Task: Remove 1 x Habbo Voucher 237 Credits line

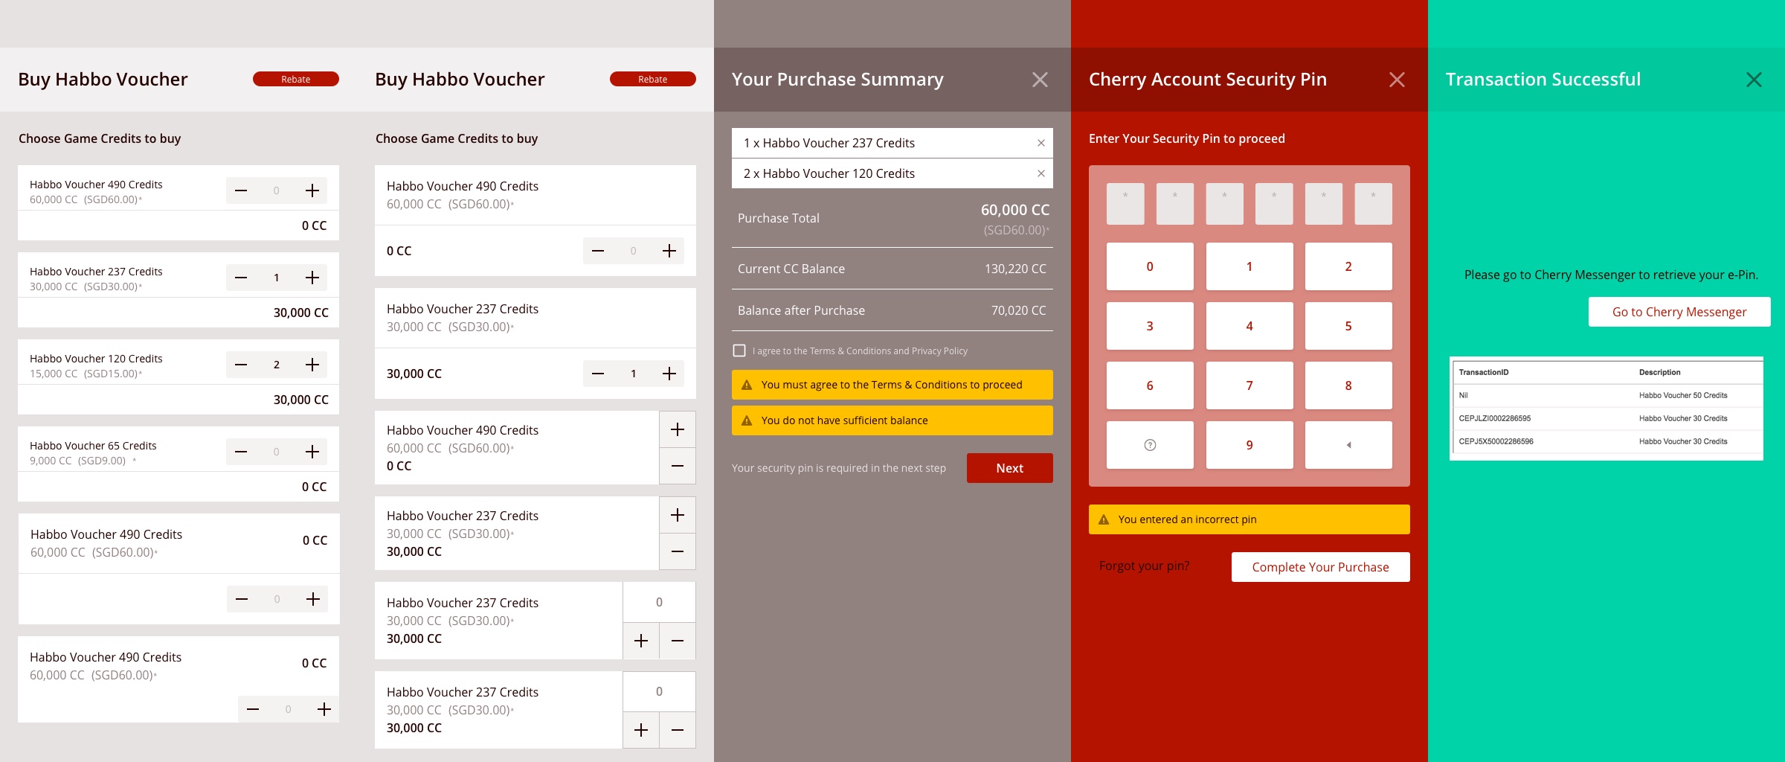Action: pos(1041,143)
